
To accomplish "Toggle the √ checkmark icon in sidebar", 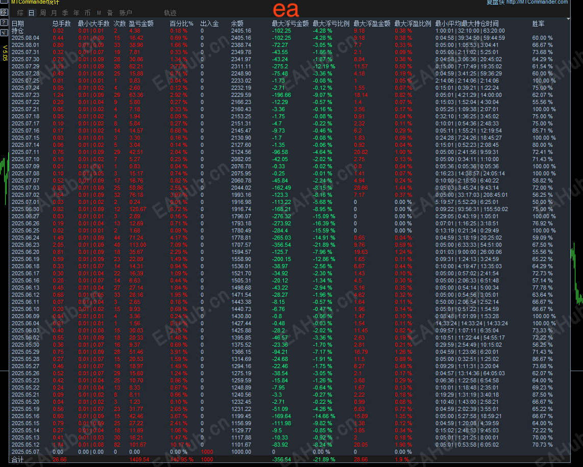I will (4, 32).
